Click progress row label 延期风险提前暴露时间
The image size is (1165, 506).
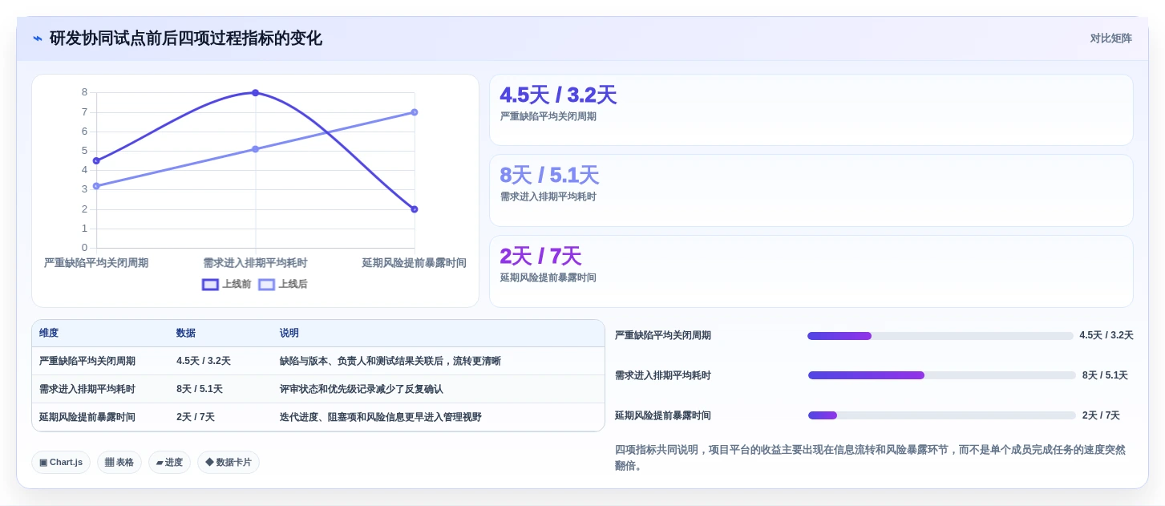click(663, 415)
